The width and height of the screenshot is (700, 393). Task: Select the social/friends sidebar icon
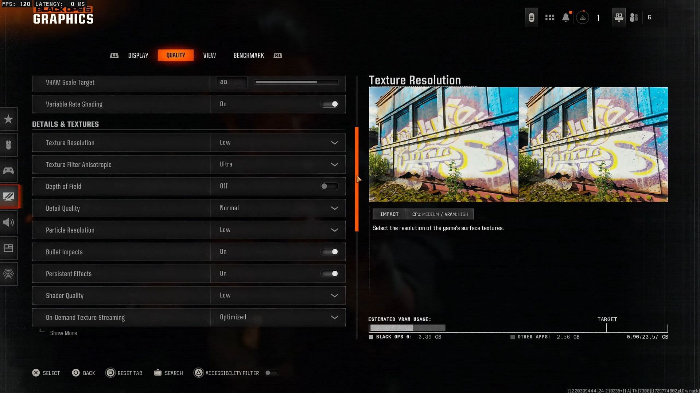click(x=634, y=17)
